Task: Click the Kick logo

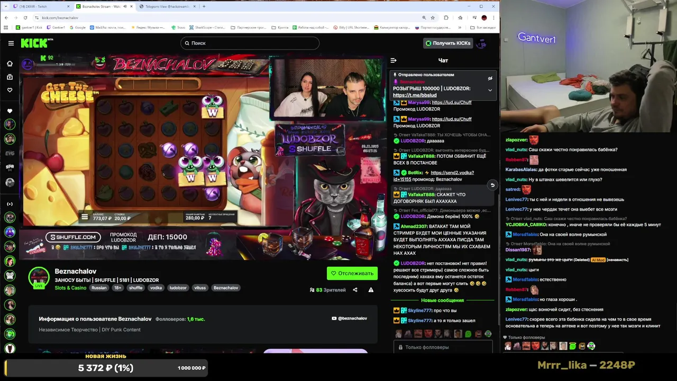Action: [x=35, y=43]
